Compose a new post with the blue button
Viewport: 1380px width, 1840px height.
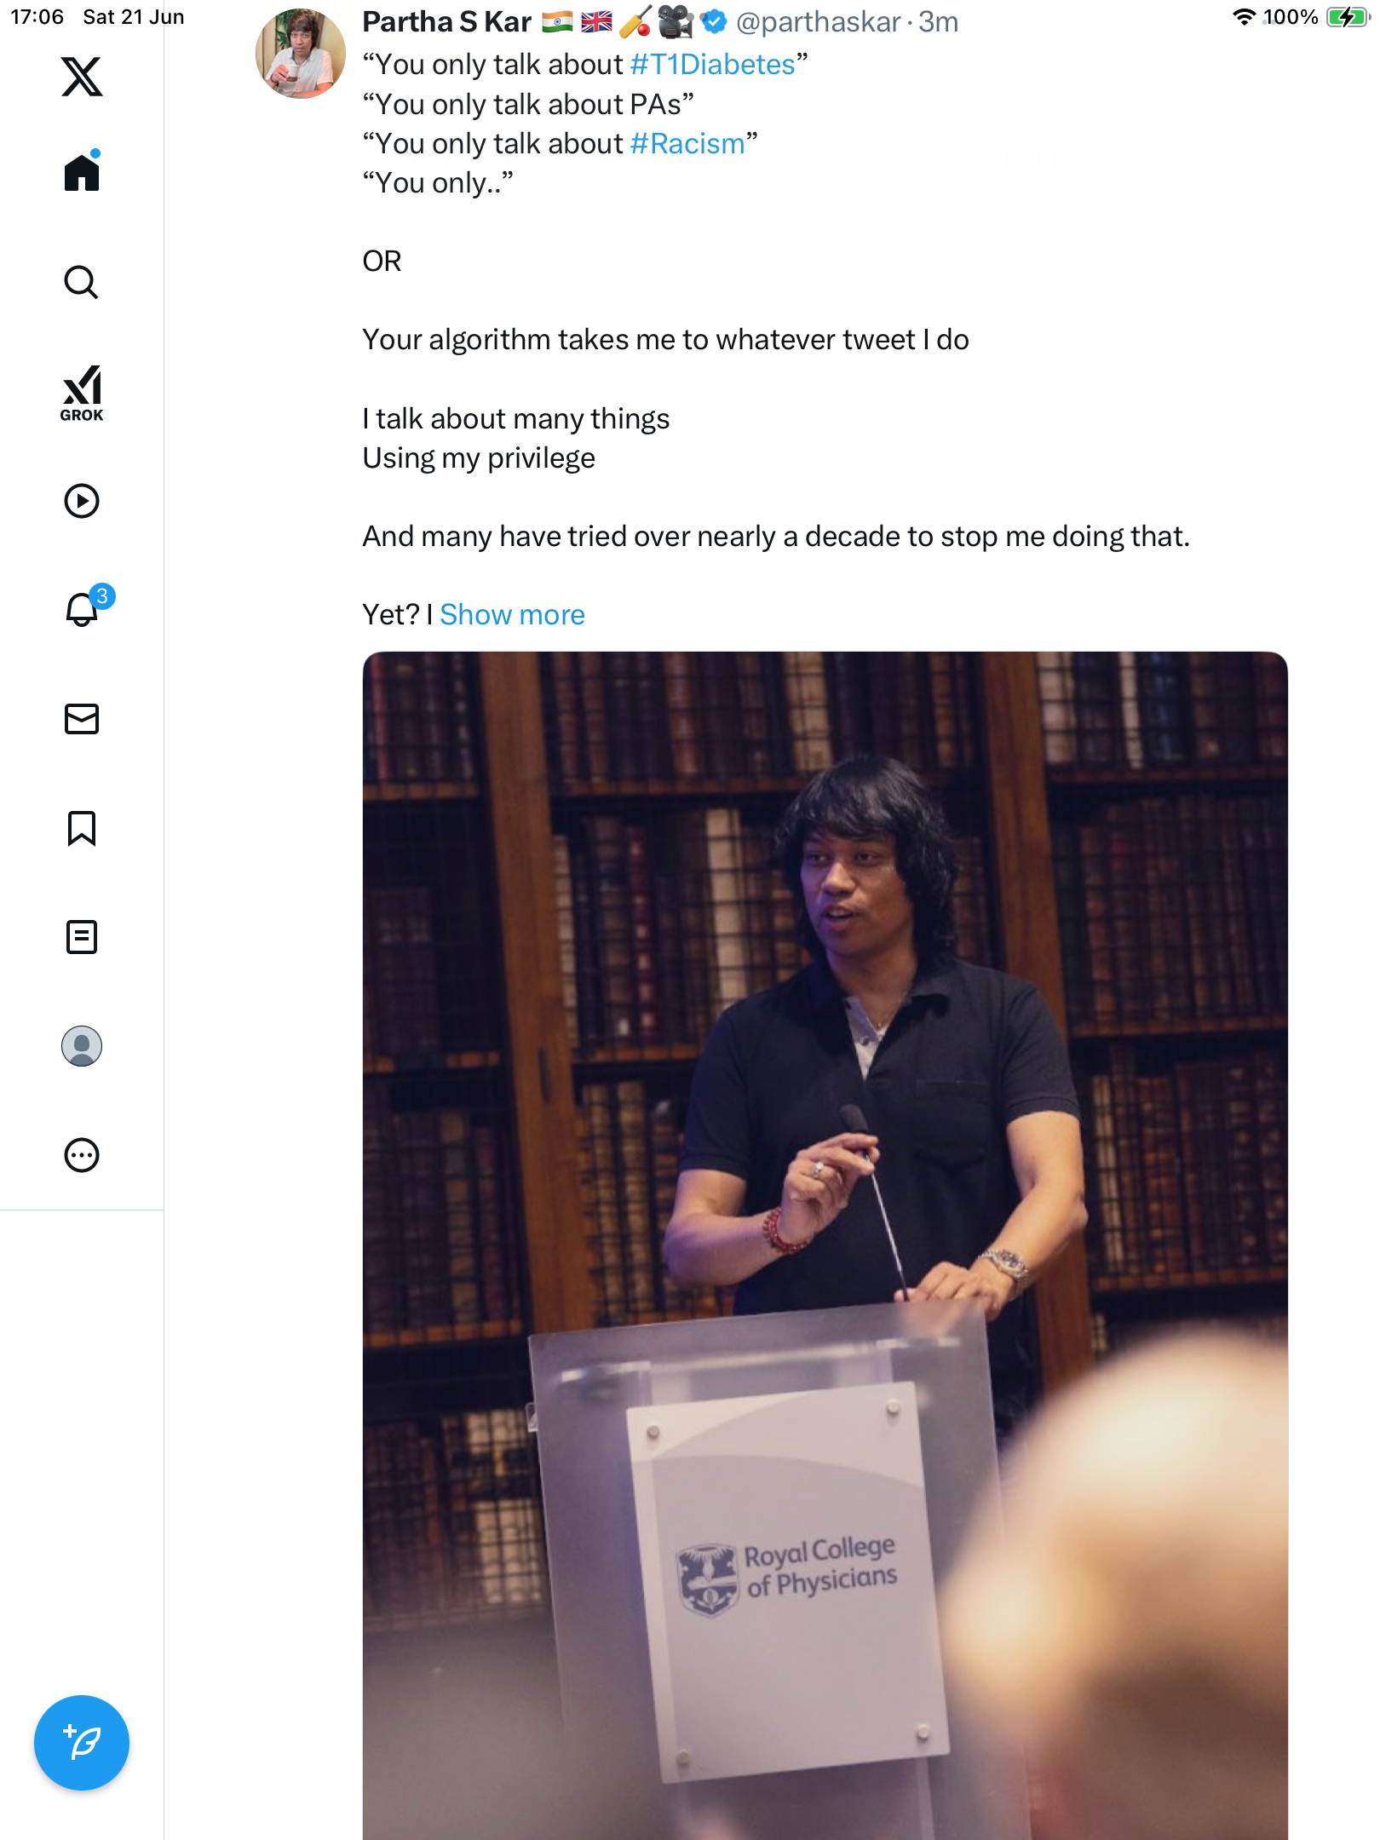point(82,1743)
